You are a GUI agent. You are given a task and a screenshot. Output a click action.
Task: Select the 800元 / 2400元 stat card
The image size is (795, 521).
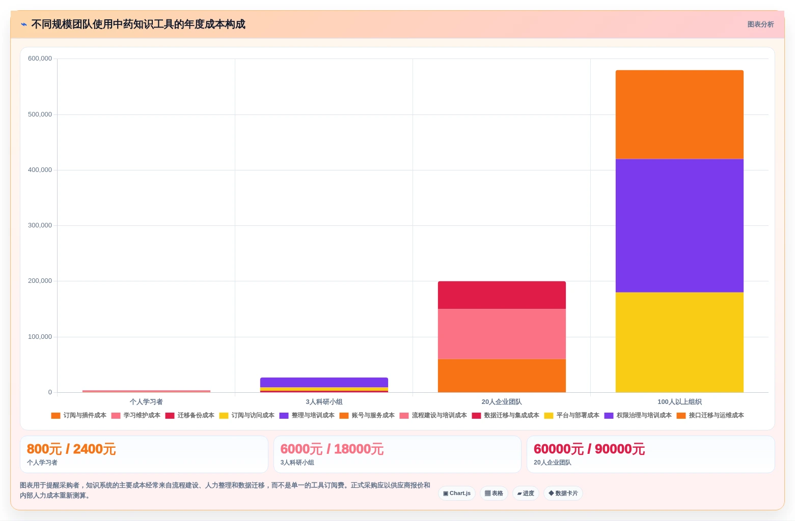(x=144, y=454)
